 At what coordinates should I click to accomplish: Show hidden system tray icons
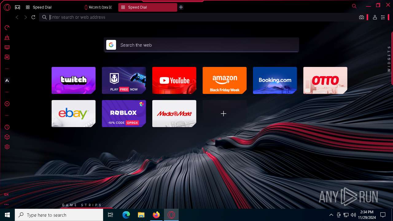(331, 215)
